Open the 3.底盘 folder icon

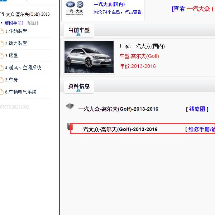(2, 56)
